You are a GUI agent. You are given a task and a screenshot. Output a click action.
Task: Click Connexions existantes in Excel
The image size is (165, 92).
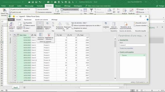[x=44, y=12]
